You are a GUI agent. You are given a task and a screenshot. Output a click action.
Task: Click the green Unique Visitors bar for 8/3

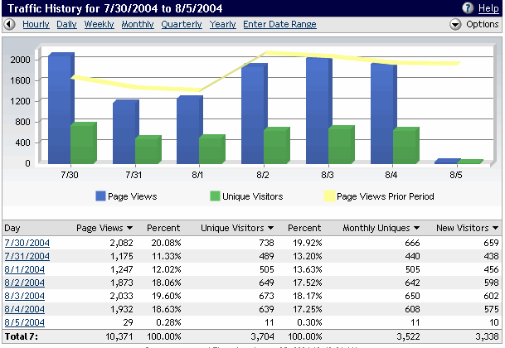tap(340, 146)
